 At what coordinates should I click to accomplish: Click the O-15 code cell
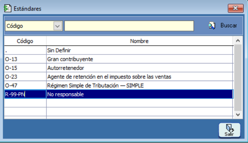(25, 68)
